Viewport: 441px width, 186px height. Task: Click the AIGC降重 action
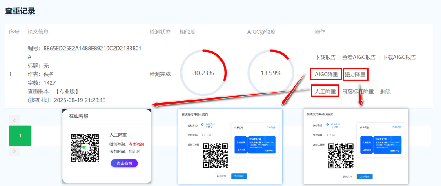pos(325,74)
